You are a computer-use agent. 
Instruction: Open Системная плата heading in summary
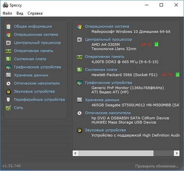[x=101, y=70]
